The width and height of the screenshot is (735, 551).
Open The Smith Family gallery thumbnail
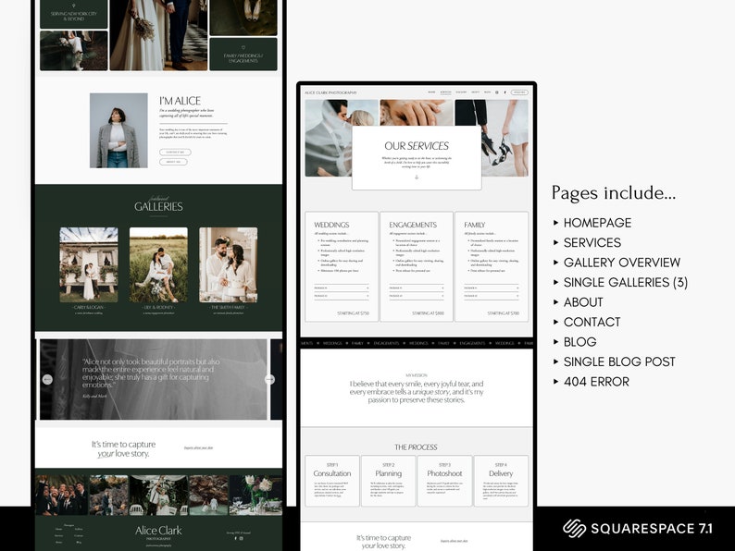pyautogui.click(x=229, y=264)
